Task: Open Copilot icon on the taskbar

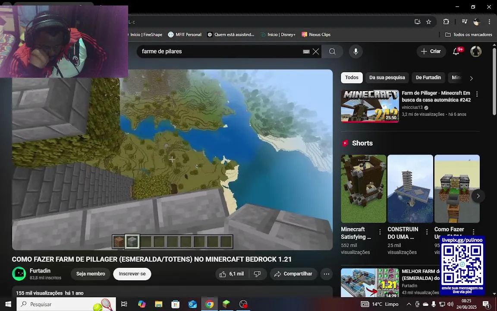Action: point(142,304)
